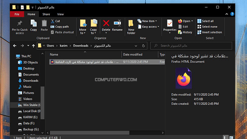The width and height of the screenshot is (247, 139).
Task: Collapse the ribbon with the chevron
Action: 227,14
